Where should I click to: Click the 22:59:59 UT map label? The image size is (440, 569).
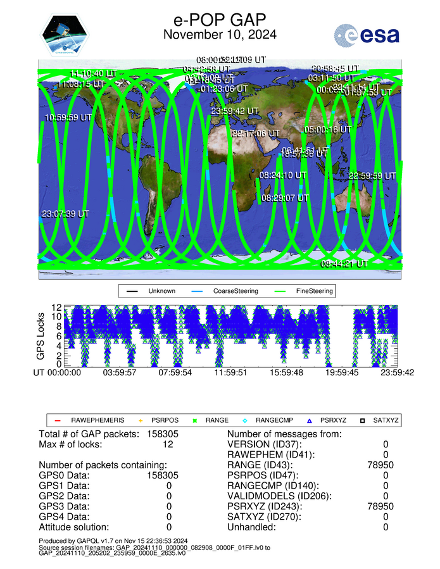pos(372,176)
